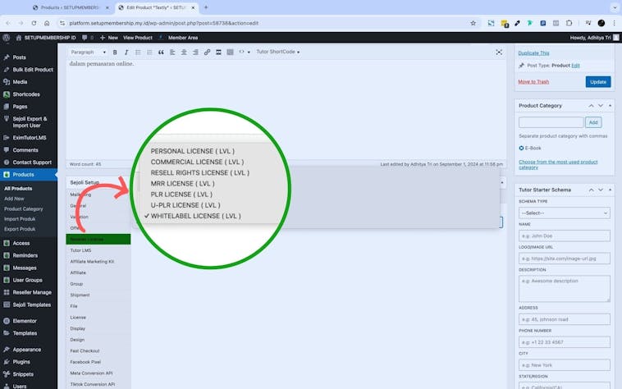622x389 pixels.
Task: Enable distraction-free fullscreen editor mode
Action: click(499, 52)
